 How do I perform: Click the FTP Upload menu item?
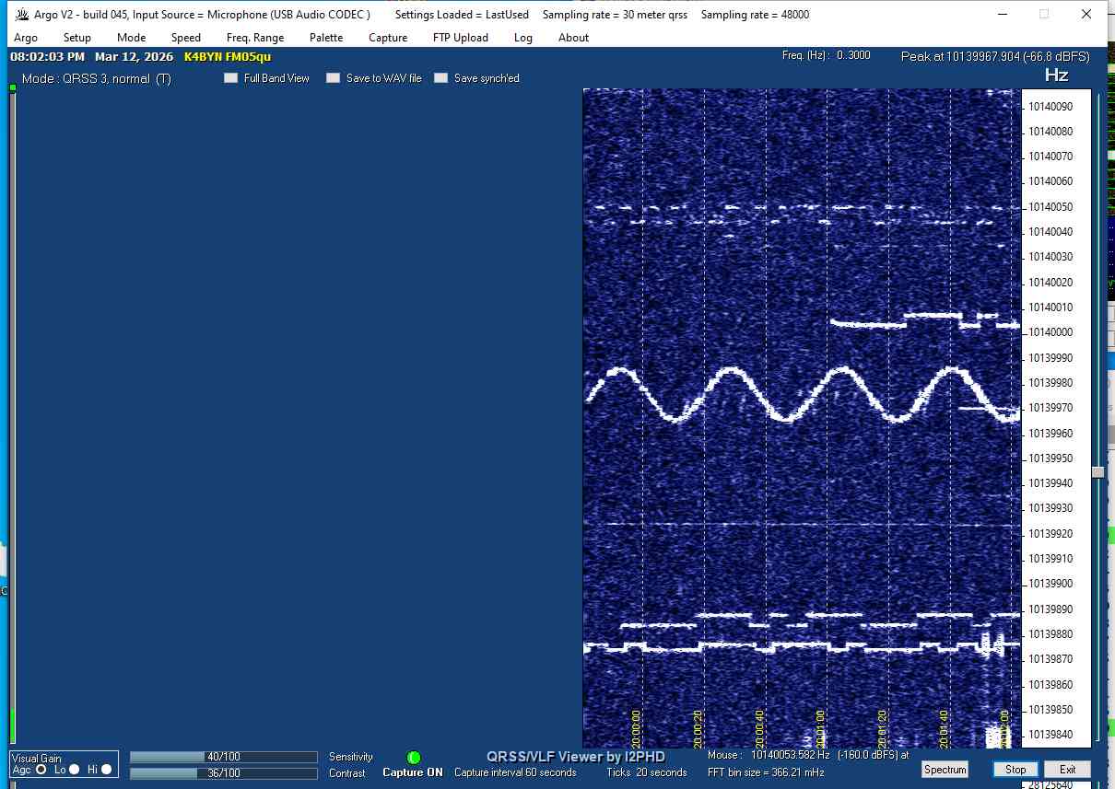point(461,38)
